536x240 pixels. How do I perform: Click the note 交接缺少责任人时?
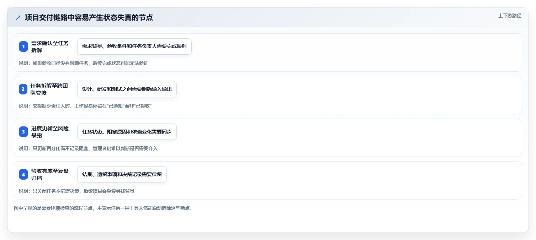(x=85, y=106)
